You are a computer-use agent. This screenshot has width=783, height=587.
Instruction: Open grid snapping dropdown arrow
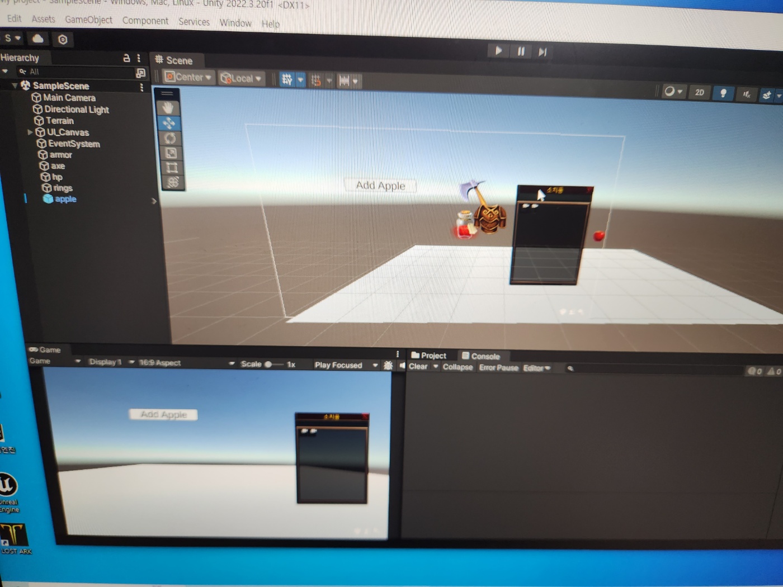point(329,81)
